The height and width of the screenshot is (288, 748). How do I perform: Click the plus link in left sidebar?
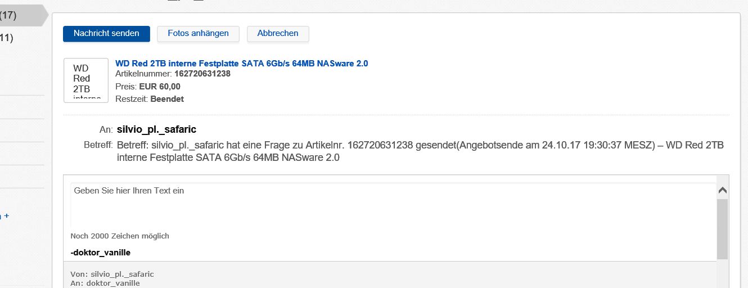[6, 215]
